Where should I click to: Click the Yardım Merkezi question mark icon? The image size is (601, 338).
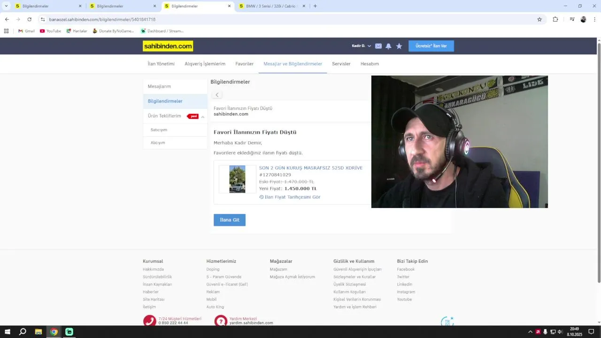pyautogui.click(x=221, y=321)
